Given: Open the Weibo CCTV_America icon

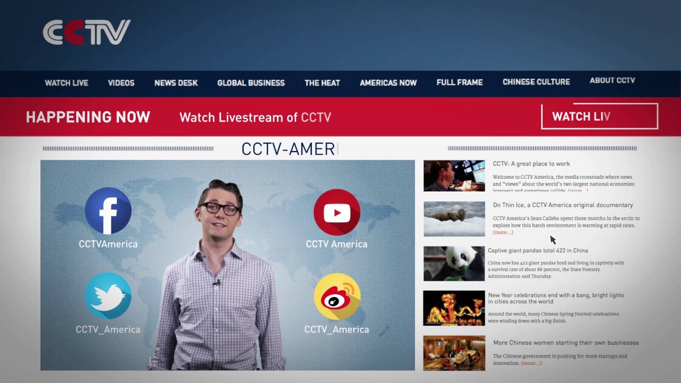Looking at the screenshot, I should tap(337, 296).
